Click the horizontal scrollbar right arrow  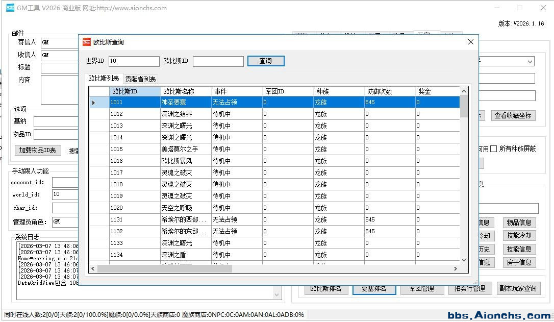coord(456,268)
